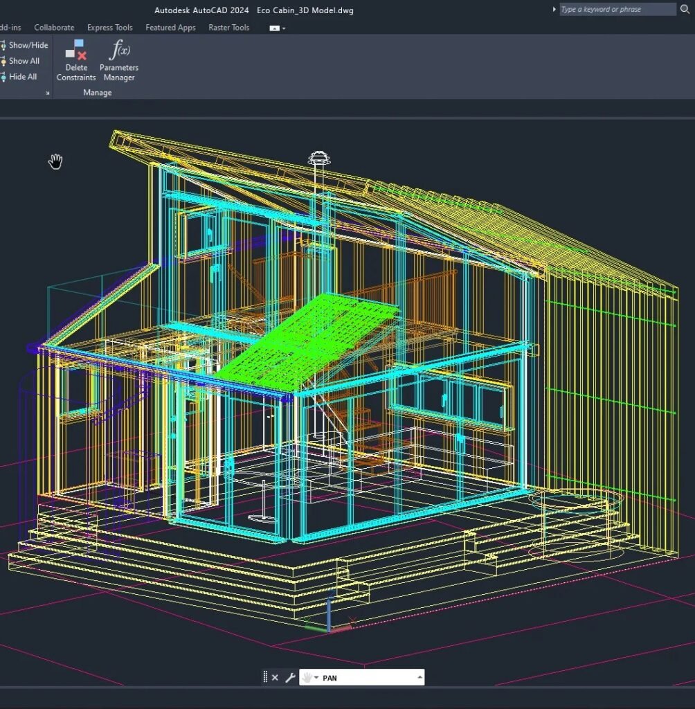Open the Featured Apps tab
Image resolution: width=695 pixels, height=709 pixels.
pyautogui.click(x=170, y=28)
